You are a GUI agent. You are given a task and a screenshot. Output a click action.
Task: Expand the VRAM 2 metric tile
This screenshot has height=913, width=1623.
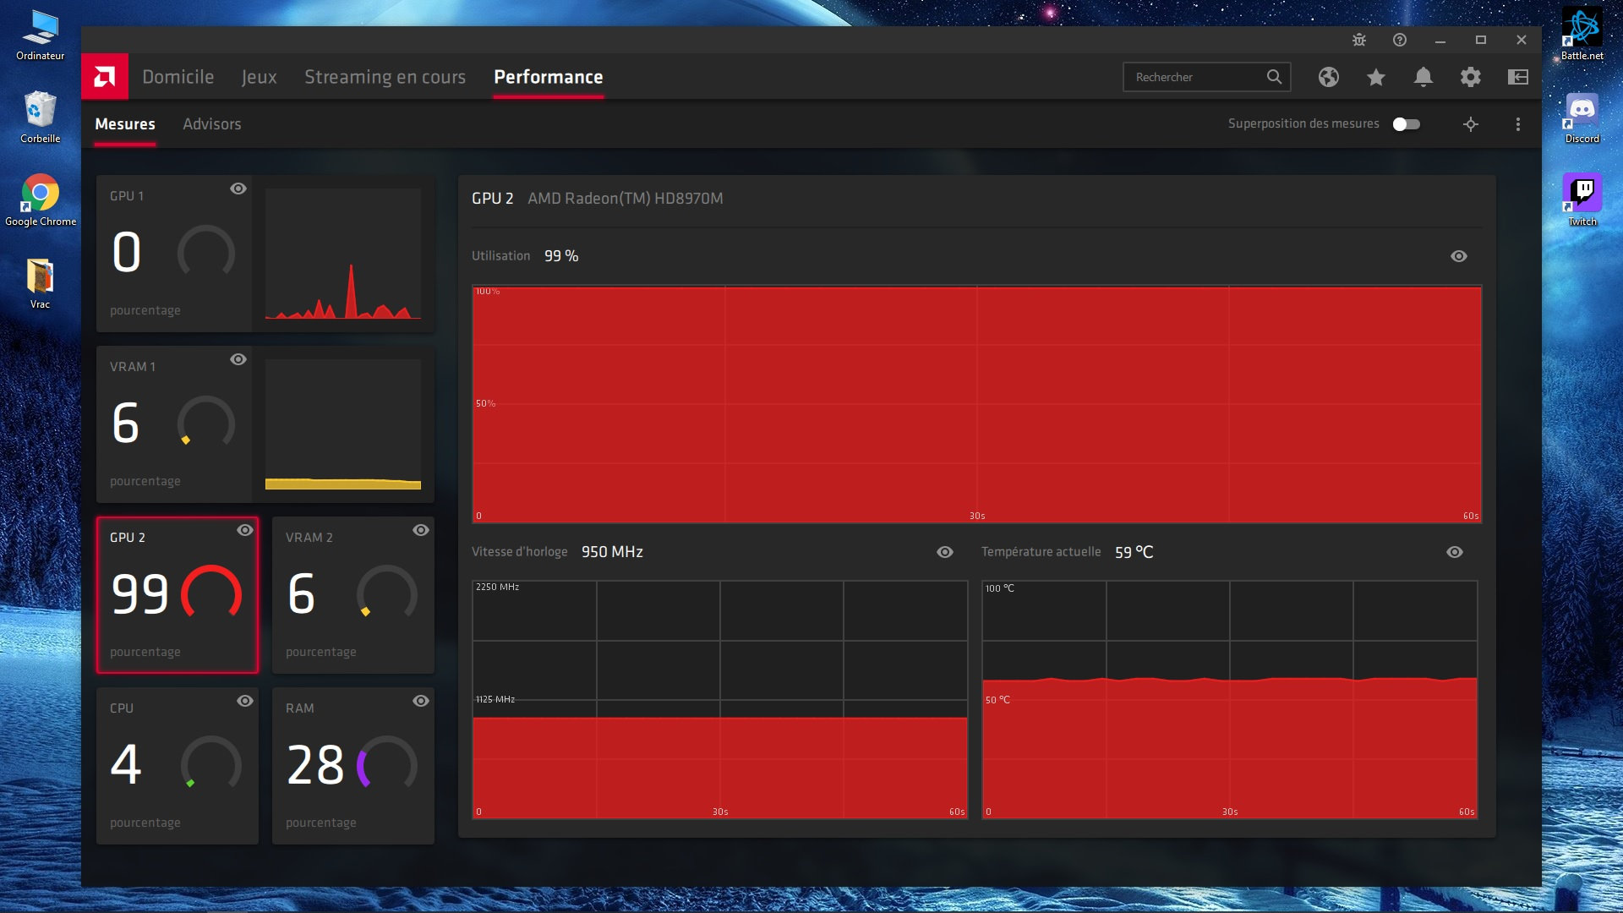click(352, 595)
